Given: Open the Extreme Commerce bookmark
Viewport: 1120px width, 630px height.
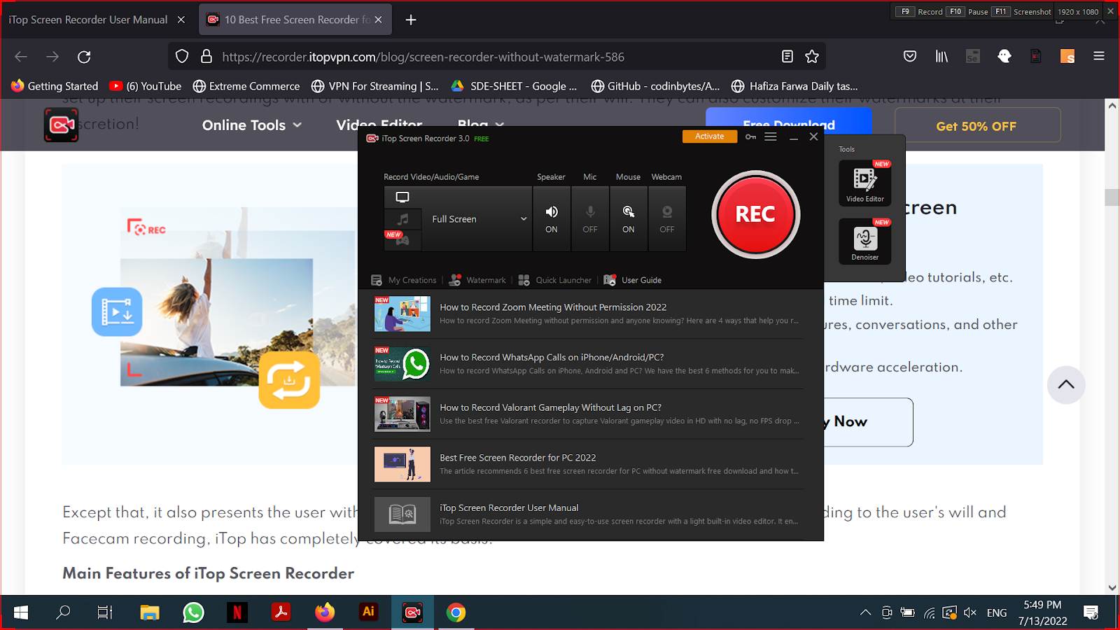Looking at the screenshot, I should (246, 86).
